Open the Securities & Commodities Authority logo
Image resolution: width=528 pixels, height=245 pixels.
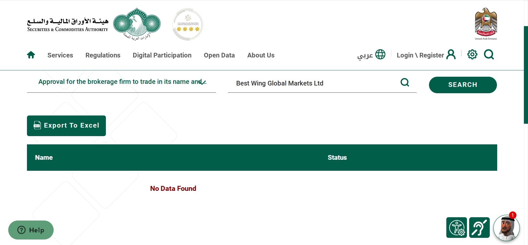coord(94,24)
